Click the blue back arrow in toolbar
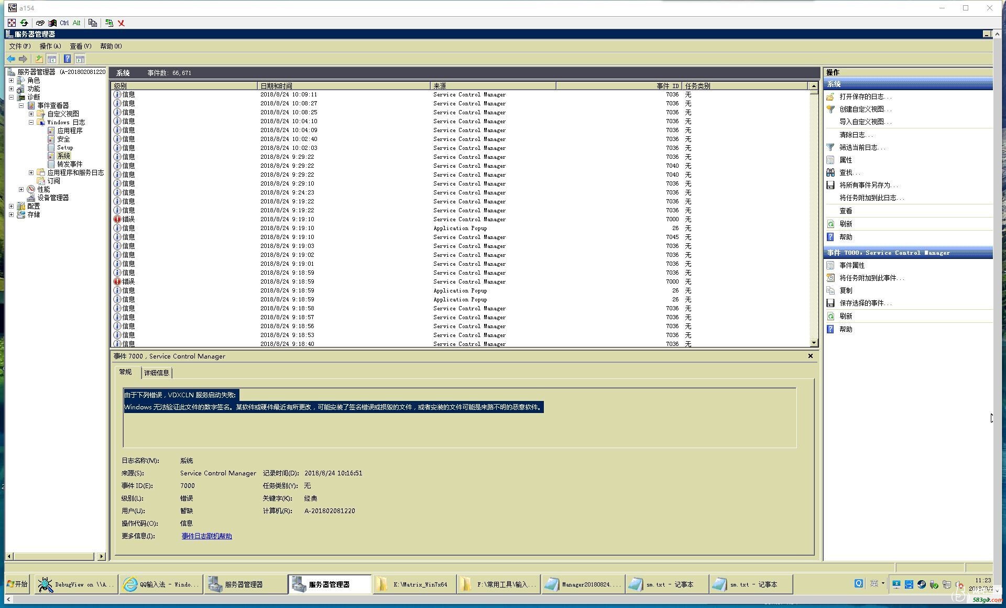1006x608 pixels. point(10,59)
